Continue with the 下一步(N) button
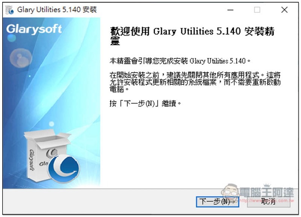 (217, 202)
